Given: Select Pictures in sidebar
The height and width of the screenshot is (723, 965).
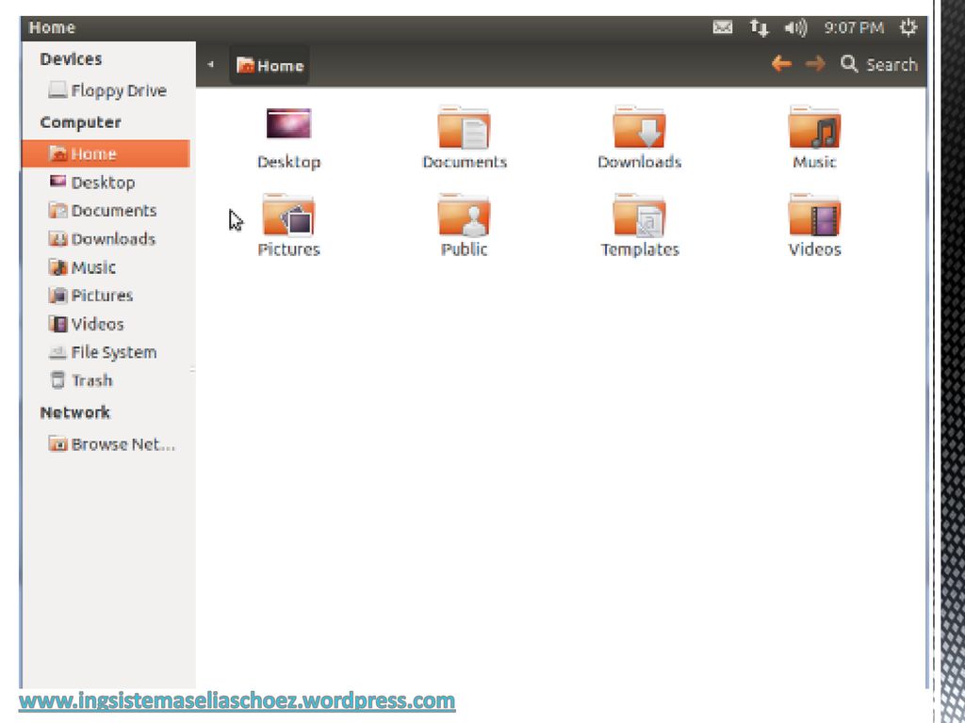Looking at the screenshot, I should click(90, 296).
